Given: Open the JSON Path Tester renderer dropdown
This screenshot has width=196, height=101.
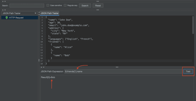Looking at the screenshot, I should (x=20, y=13).
